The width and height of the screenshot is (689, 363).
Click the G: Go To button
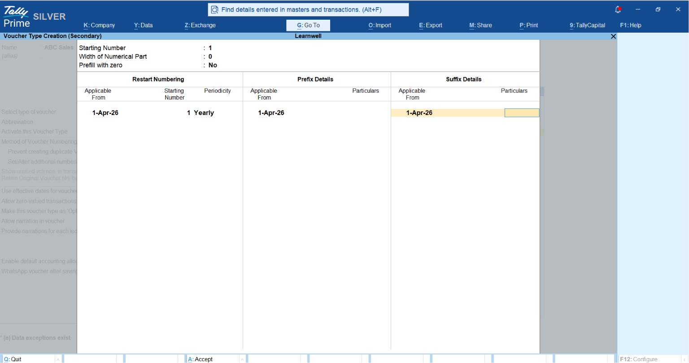308,25
